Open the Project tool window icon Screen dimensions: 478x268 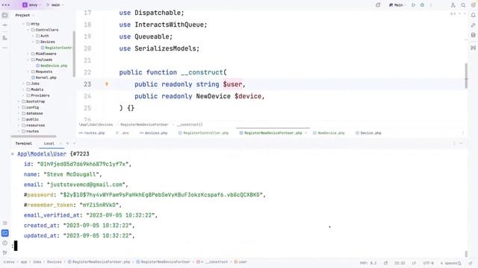(x=5, y=15)
